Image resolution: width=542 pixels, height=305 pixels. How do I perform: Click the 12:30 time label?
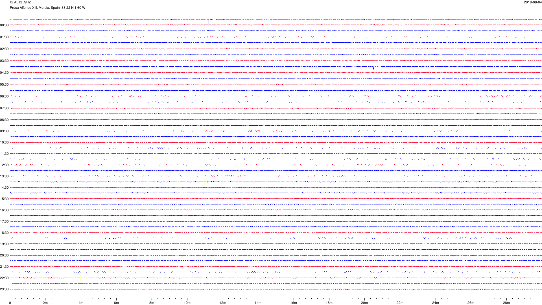pos(4,165)
